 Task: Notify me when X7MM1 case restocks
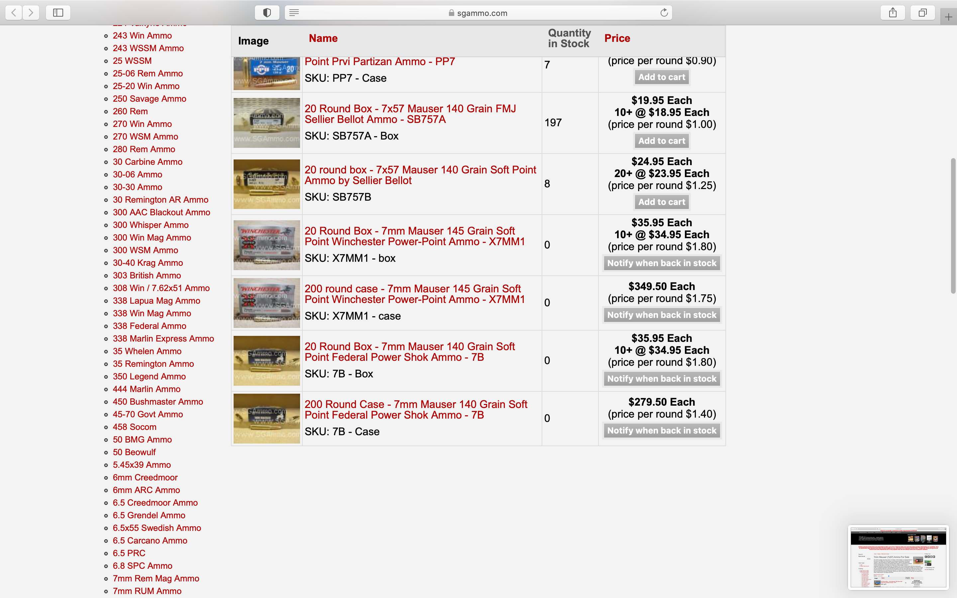(662, 315)
